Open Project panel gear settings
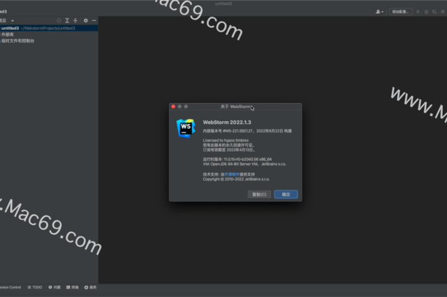The image size is (447, 297). tap(85, 20)
